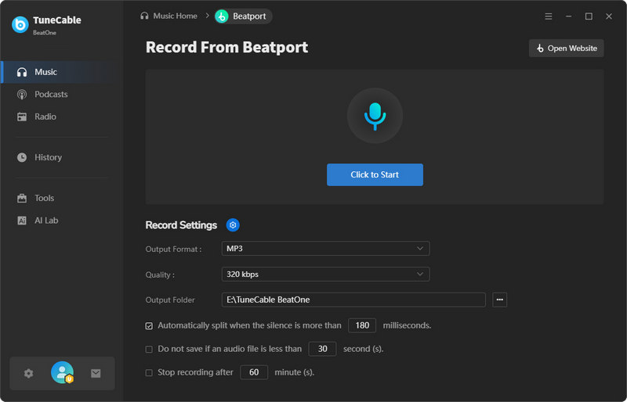The width and height of the screenshot is (627, 402).
Task: Click the Beatport source badge
Action: pos(243,16)
